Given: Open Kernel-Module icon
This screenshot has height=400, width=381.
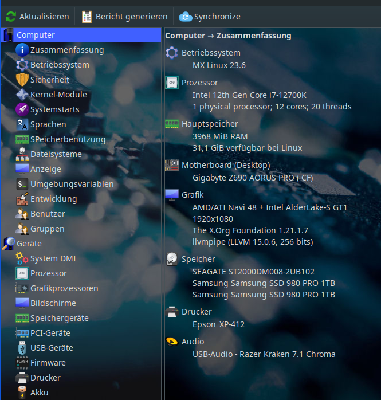Looking at the screenshot, I should click(x=22, y=95).
